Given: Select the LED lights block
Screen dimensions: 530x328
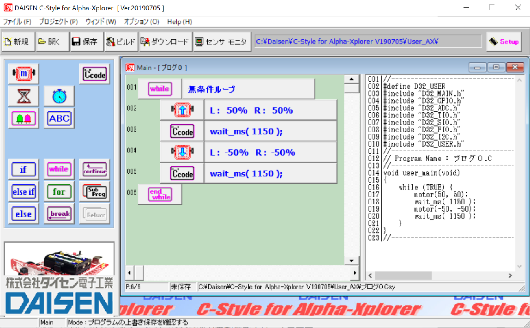Looking at the screenshot, I should point(24,118).
